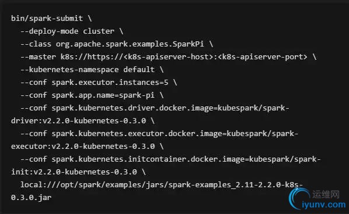Click the --master flag text
This screenshot has width=349, height=214.
tap(38, 57)
